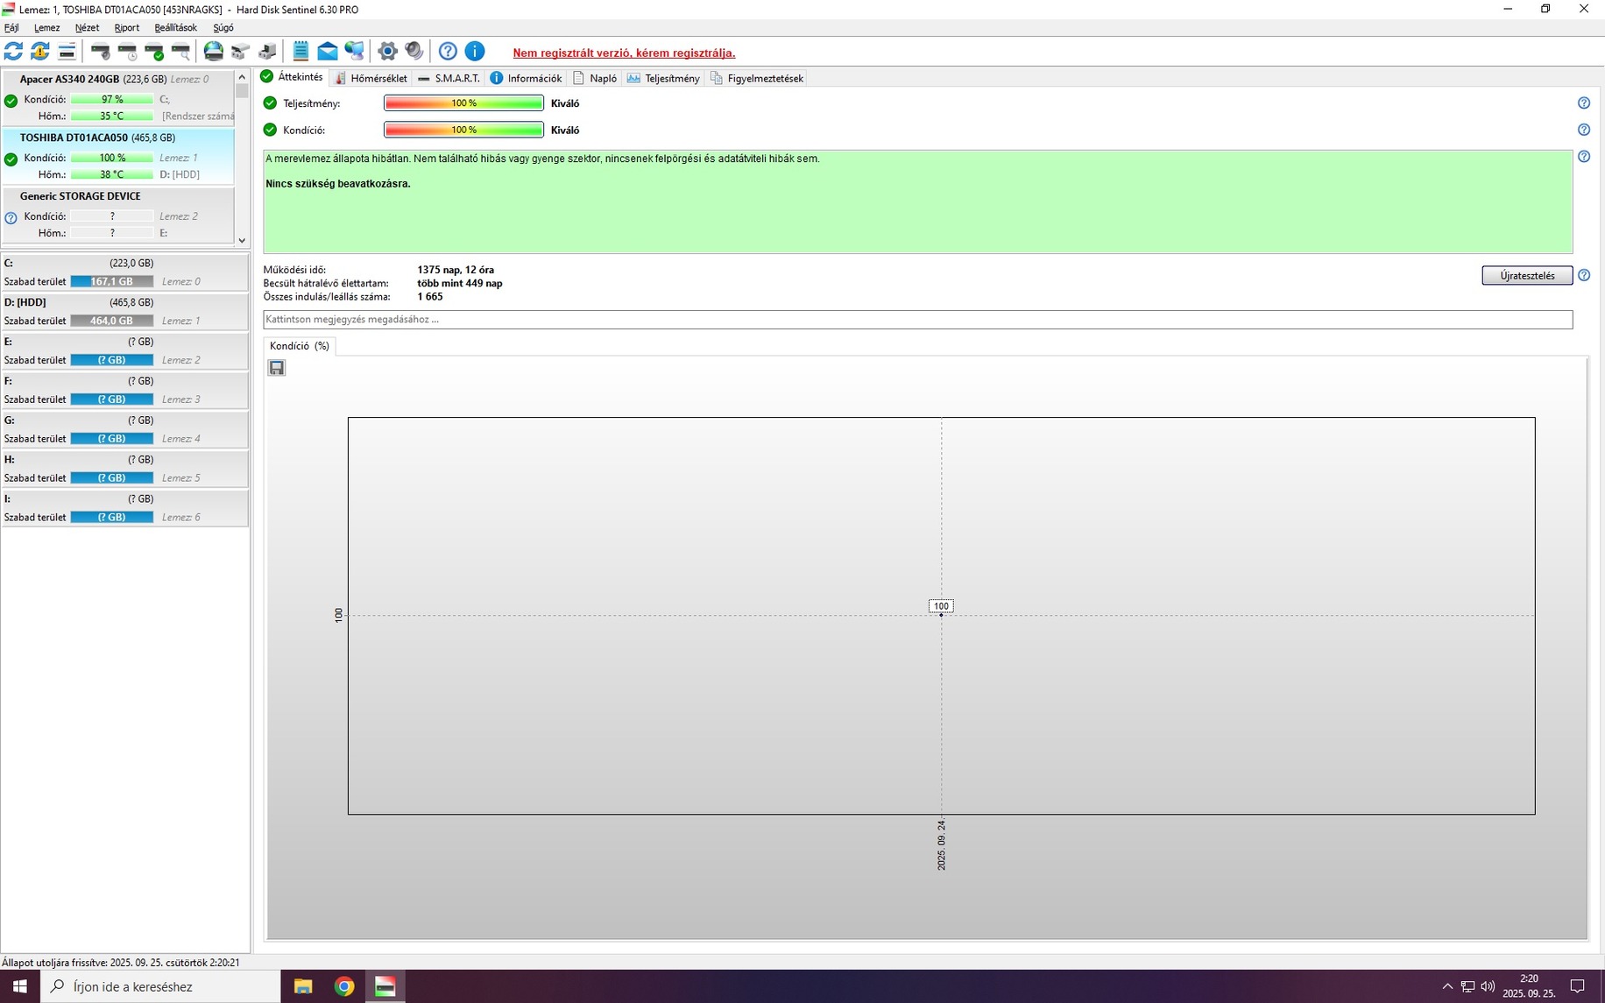The image size is (1605, 1003).
Task: Select the D: [HDD] partition entry
Action: click(124, 312)
